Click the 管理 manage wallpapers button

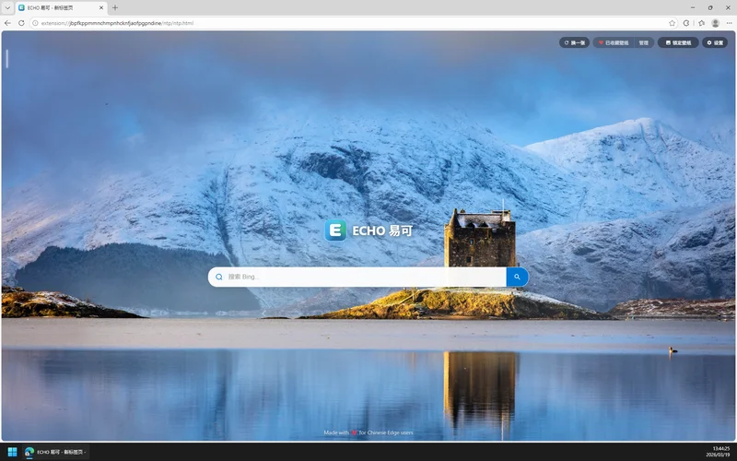pos(644,42)
